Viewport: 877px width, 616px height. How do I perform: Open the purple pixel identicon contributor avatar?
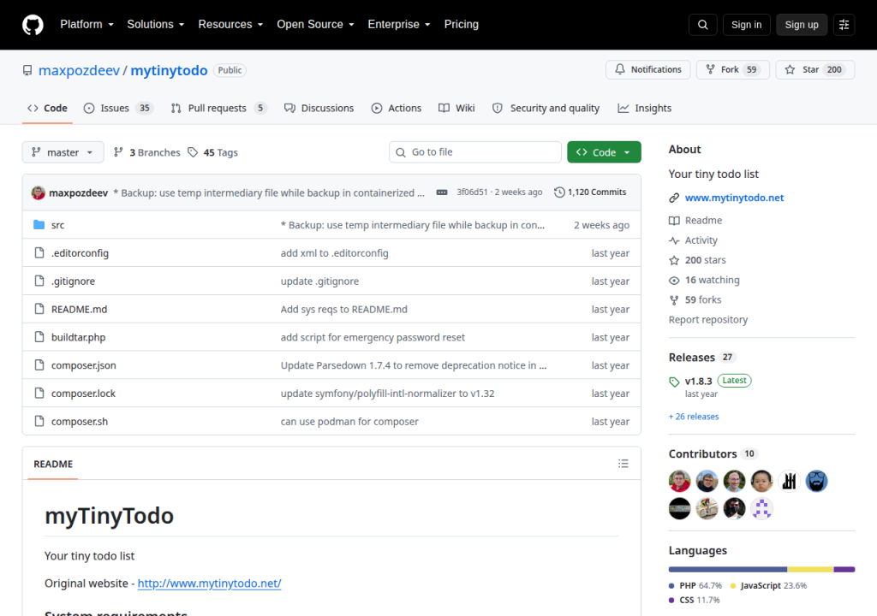[761, 508]
